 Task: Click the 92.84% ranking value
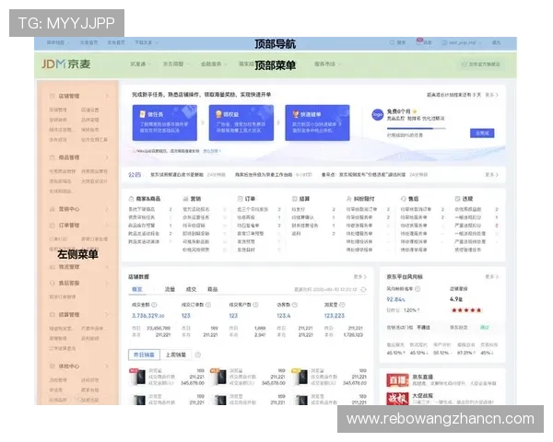click(395, 299)
